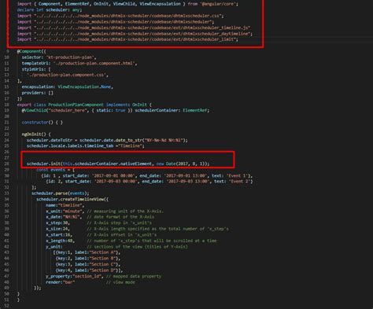The width and height of the screenshot is (373, 309).
Task: Click './production-plan.component.css' style path
Action: click(66, 75)
